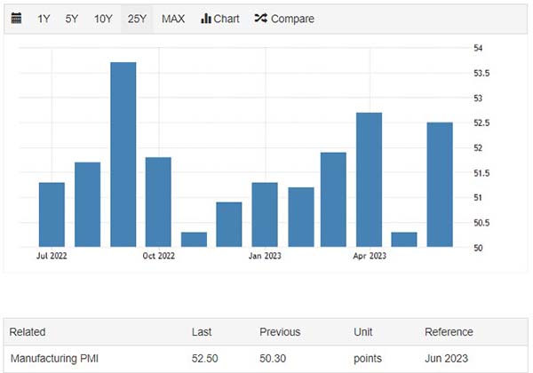Select the 25Y time range
The image size is (533, 373).
tap(137, 19)
